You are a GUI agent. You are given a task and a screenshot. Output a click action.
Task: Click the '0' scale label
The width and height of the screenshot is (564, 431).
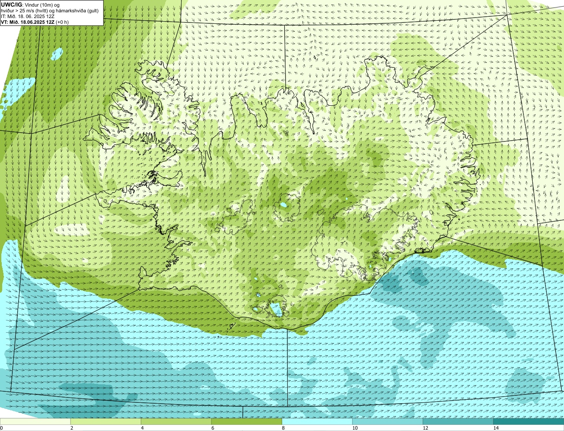[x=1, y=428]
